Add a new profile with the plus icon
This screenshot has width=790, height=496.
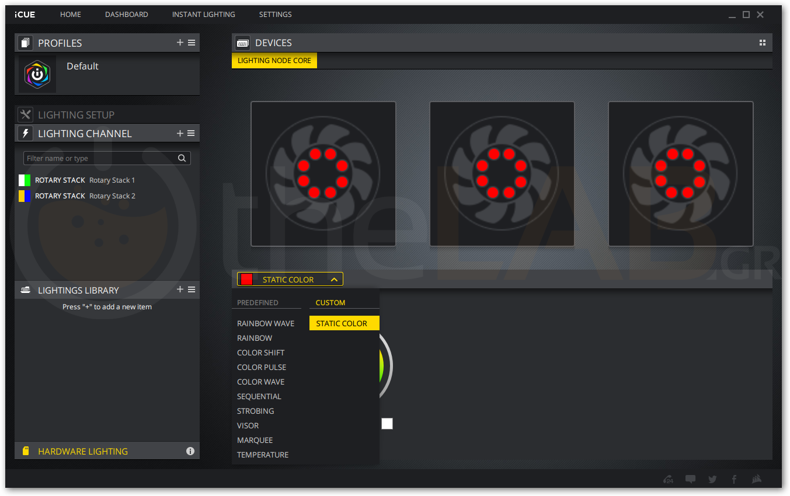[x=180, y=43]
